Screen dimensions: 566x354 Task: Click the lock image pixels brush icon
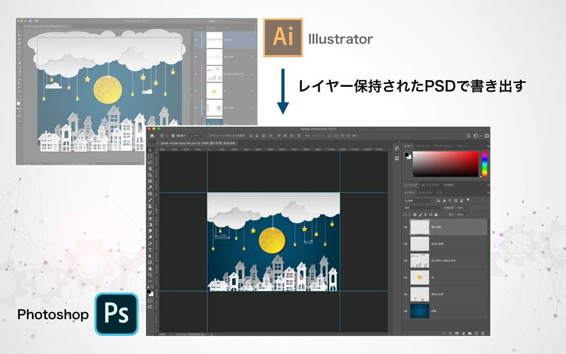(421, 215)
